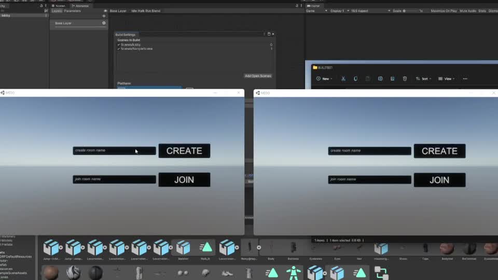Open the Sort dropdown in BUILDTEST explorer
The image size is (498, 280).
(423, 79)
